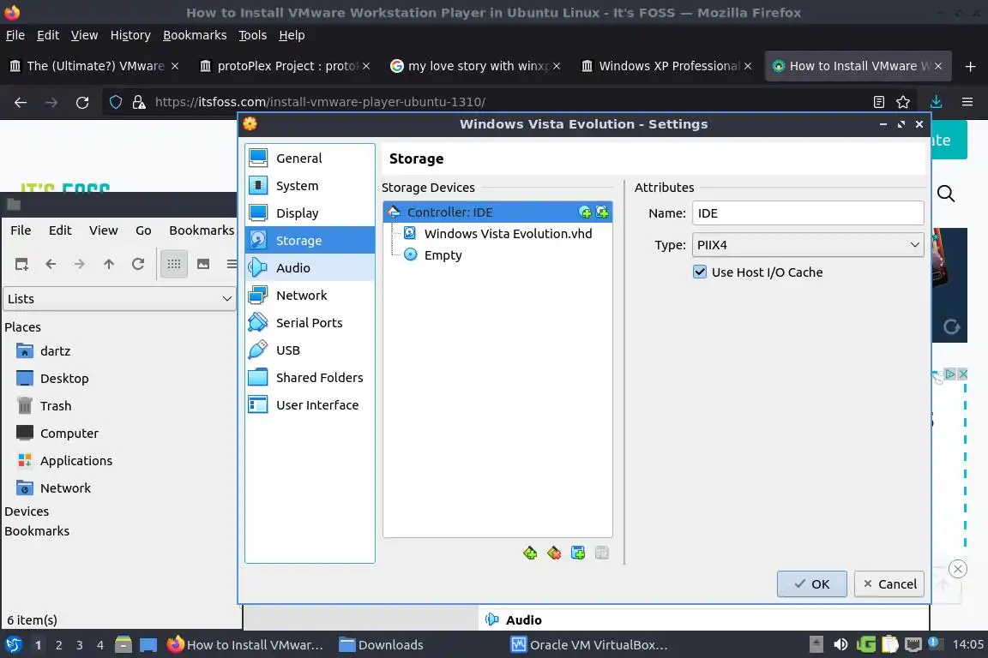Open USB settings category
This screenshot has height=658, width=988.
click(x=310, y=350)
